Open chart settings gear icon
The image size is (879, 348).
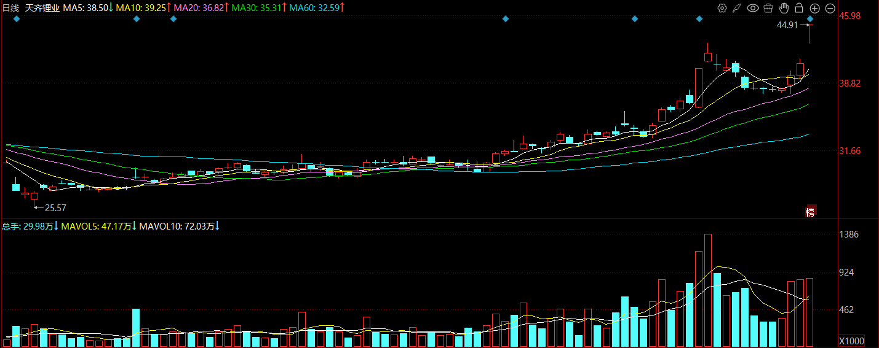[722, 8]
